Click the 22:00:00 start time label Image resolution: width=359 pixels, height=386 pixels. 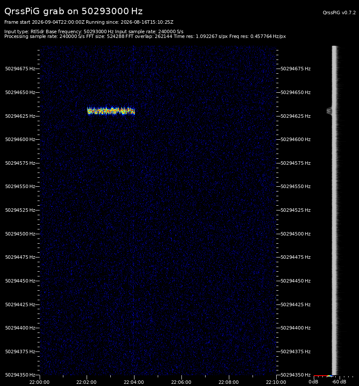pos(39,382)
